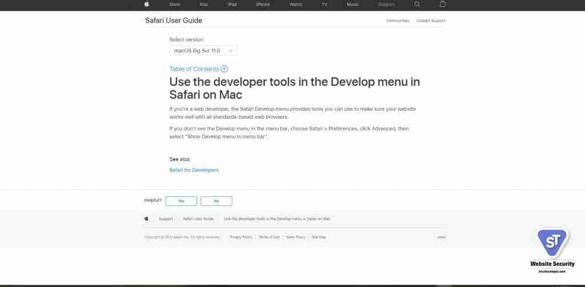Open the Music menu item
This screenshot has width=585, height=287.
point(352,5)
